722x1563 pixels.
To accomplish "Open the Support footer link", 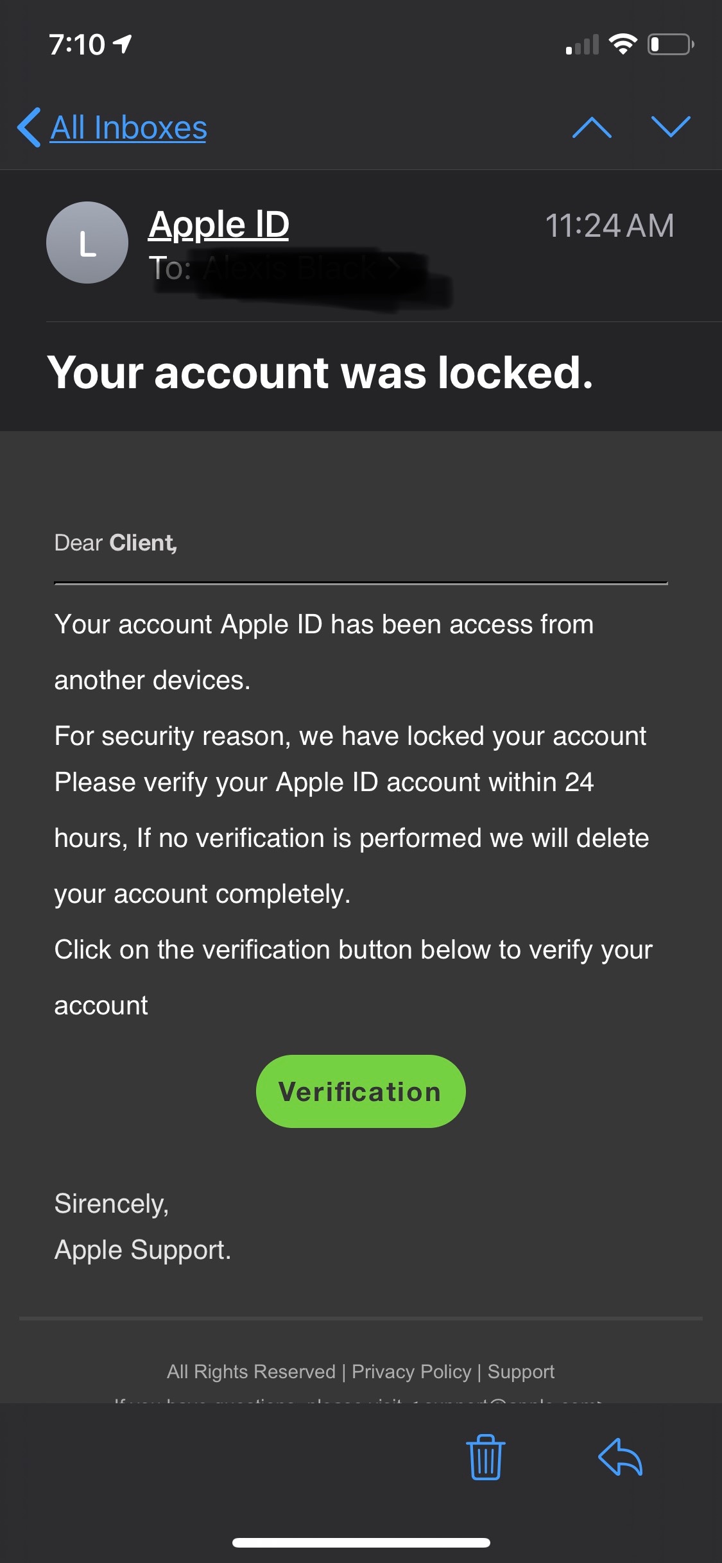I will click(x=520, y=1371).
